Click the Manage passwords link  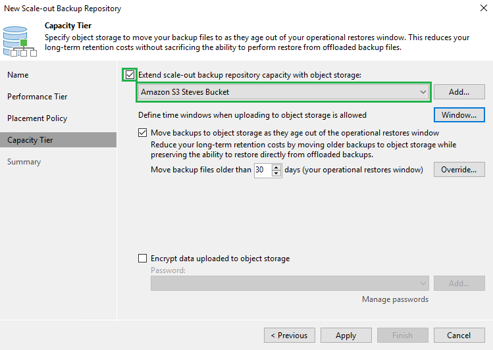click(x=395, y=299)
